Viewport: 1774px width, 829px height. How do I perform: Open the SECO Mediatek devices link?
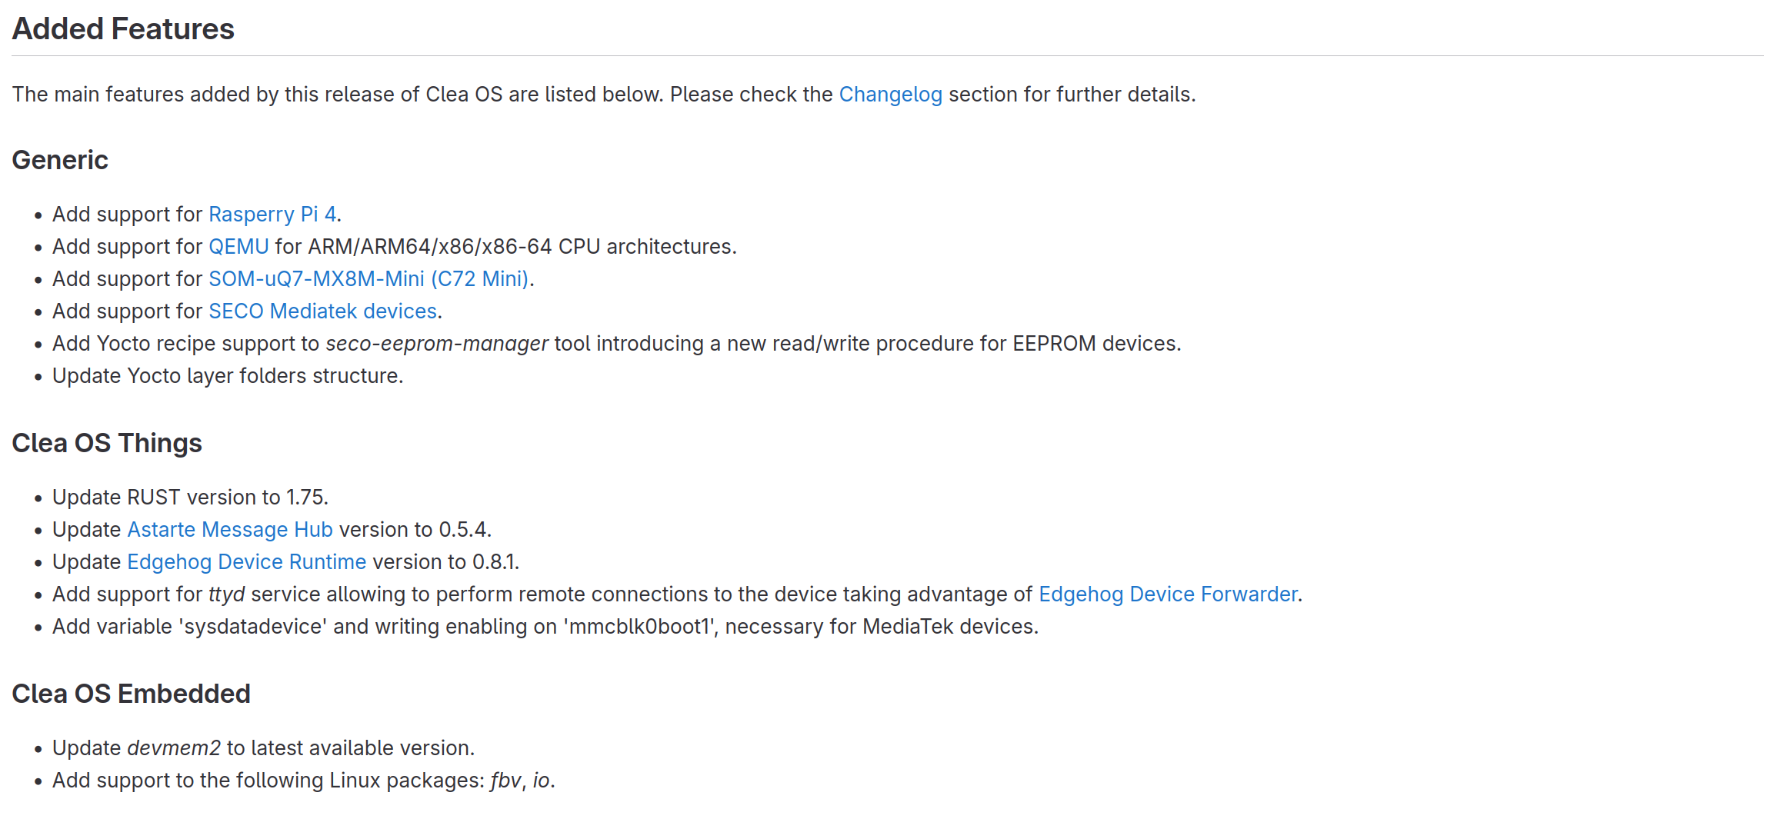tap(322, 311)
